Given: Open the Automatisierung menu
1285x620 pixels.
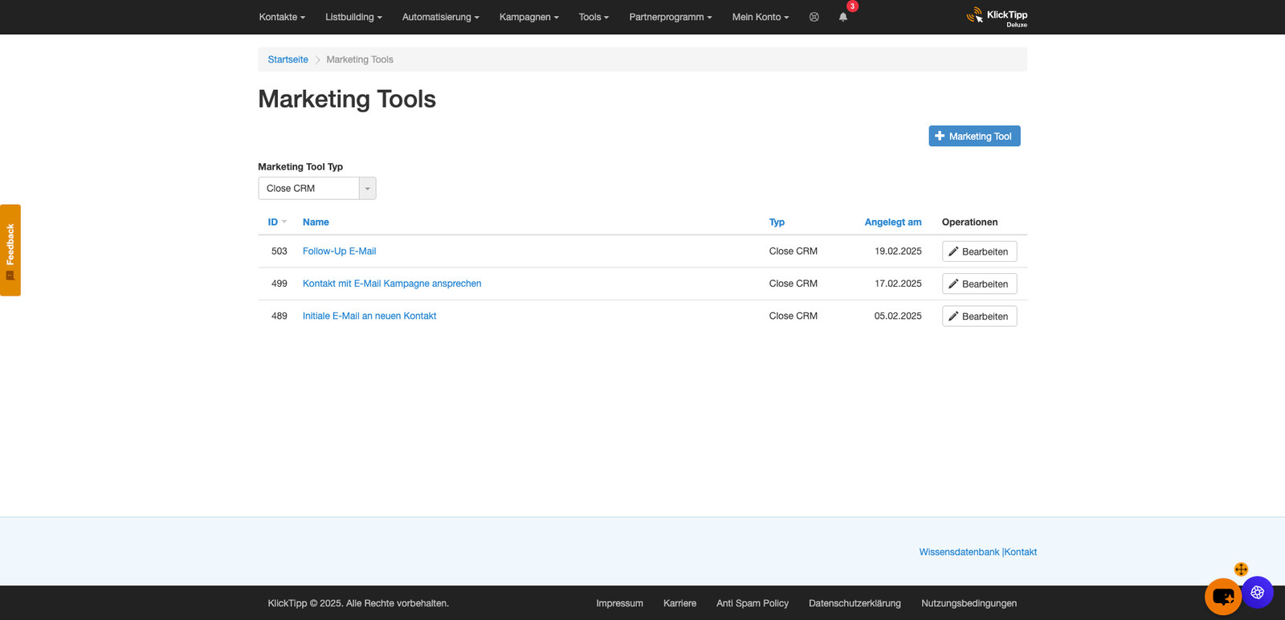Looking at the screenshot, I should click(x=440, y=17).
